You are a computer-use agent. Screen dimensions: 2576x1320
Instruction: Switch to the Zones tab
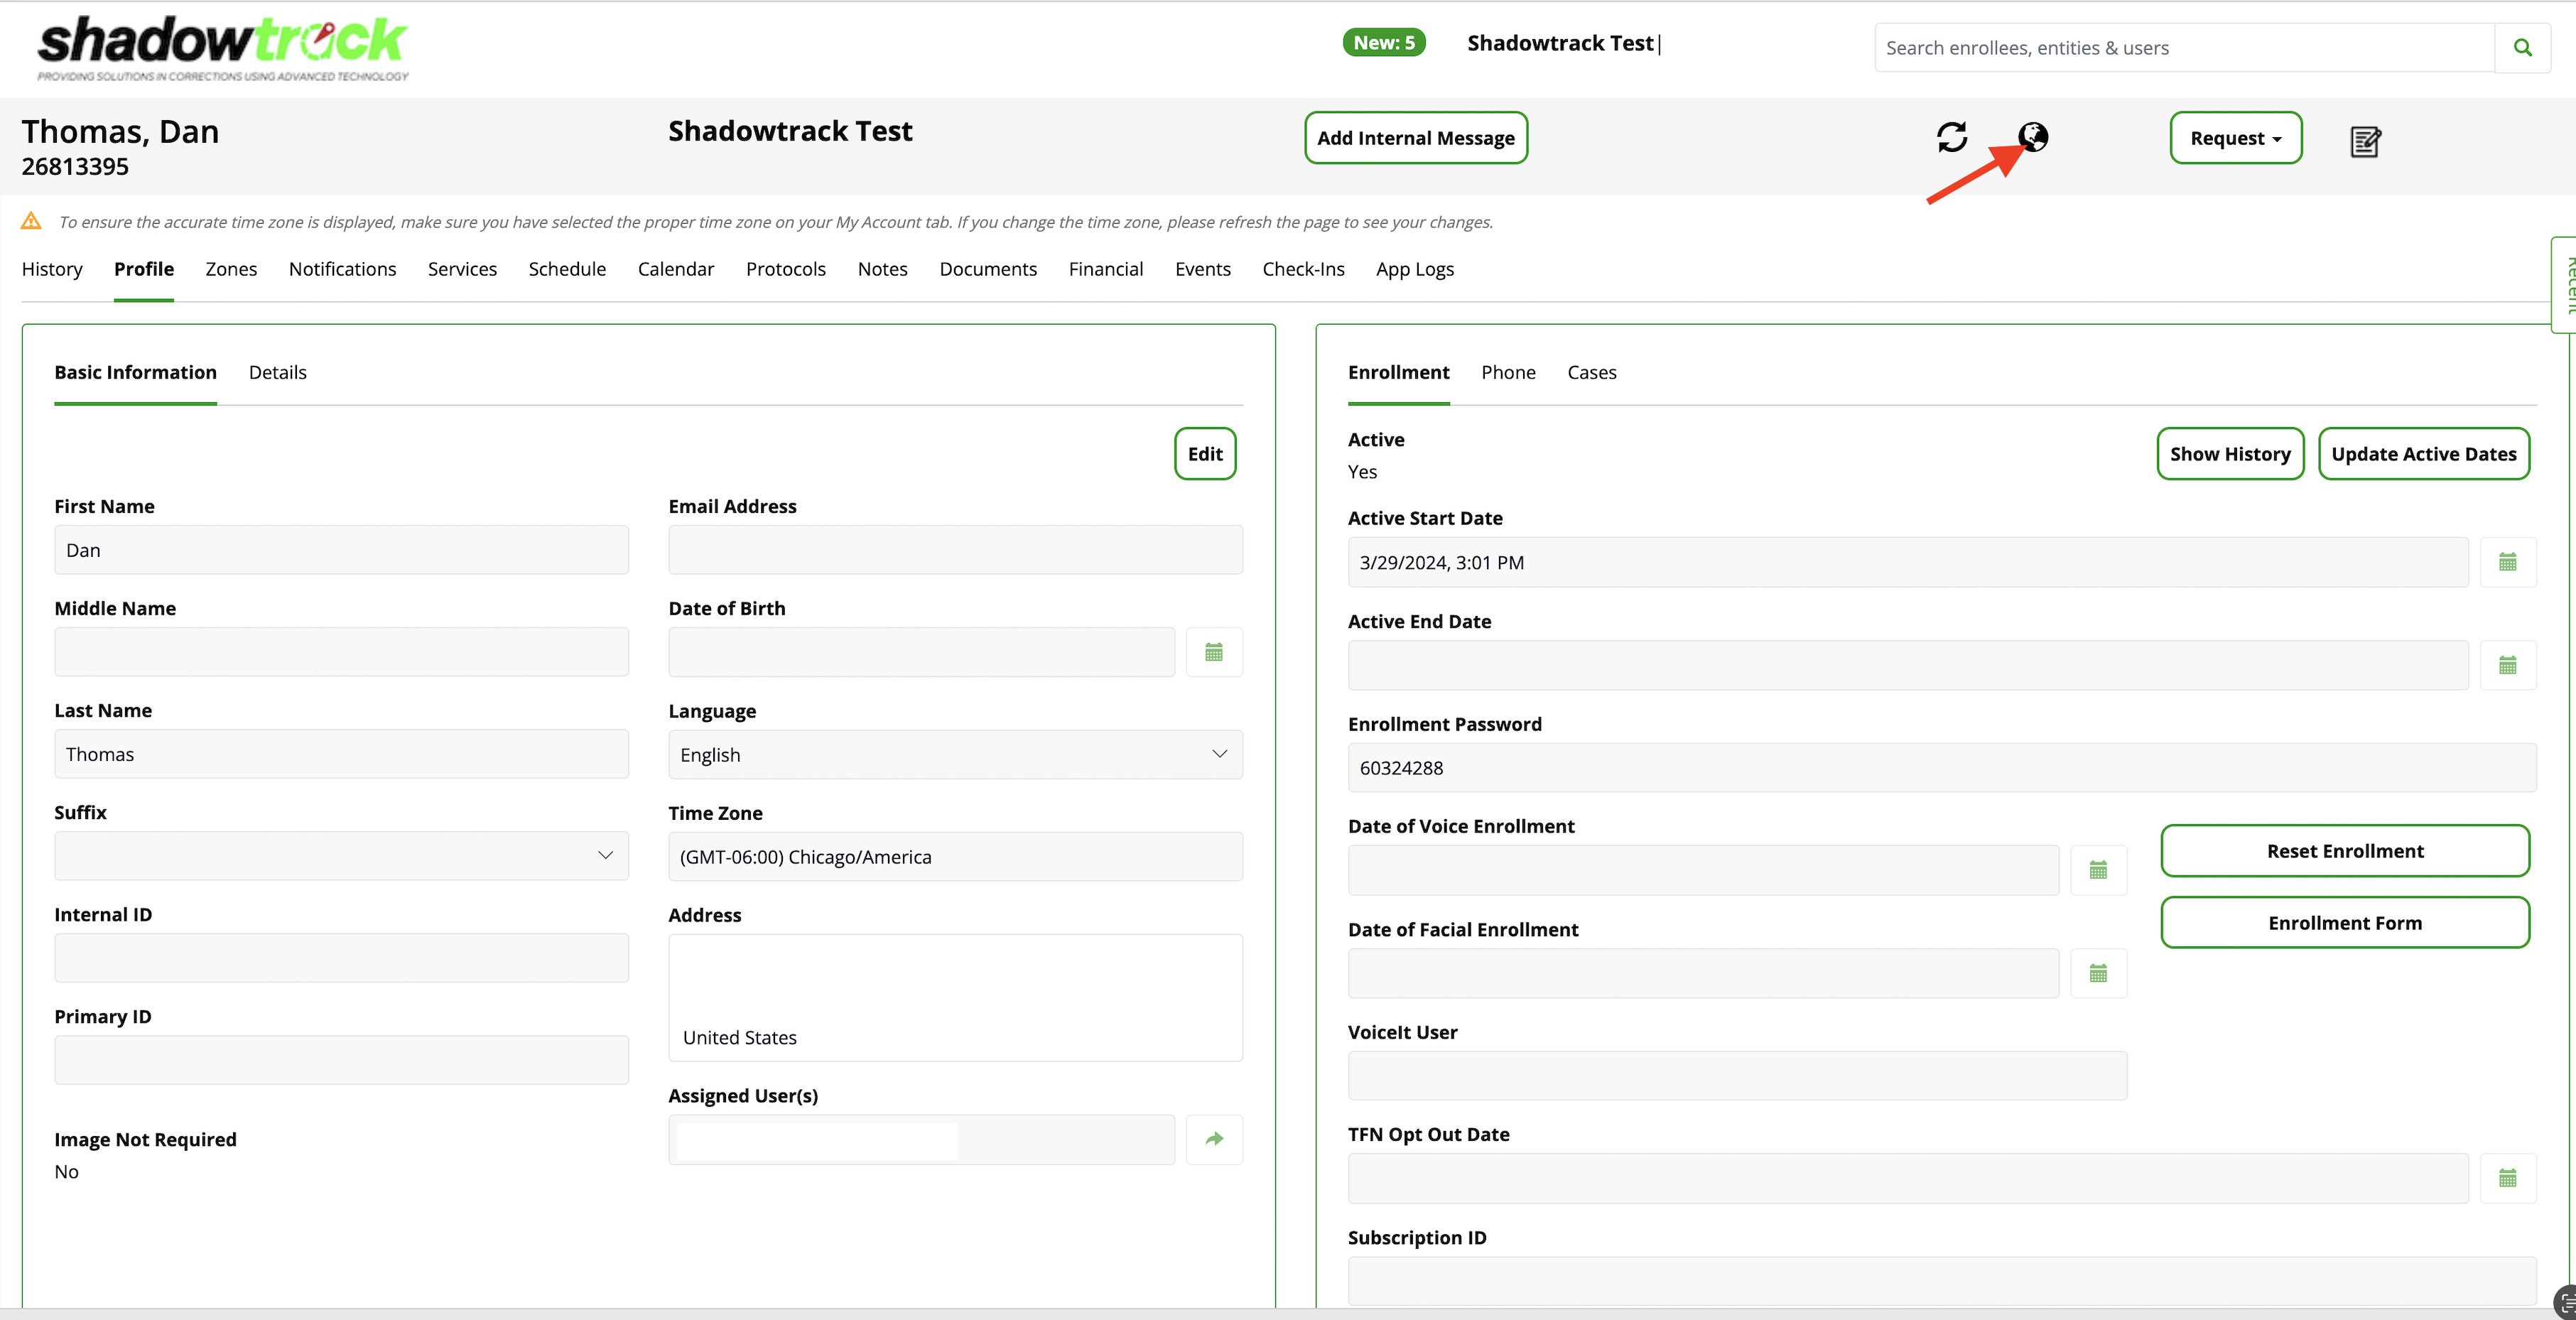tap(231, 269)
